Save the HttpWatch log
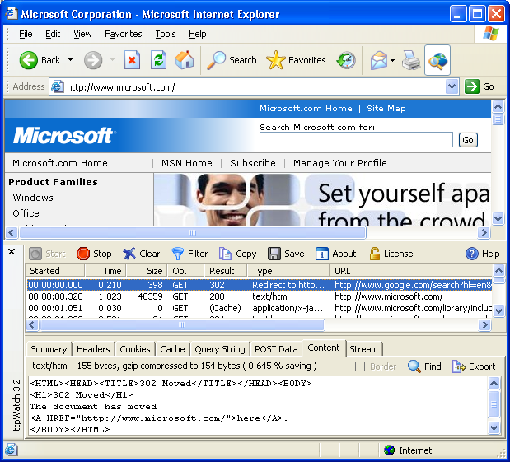Screen dimensions: 510x462 [286, 254]
